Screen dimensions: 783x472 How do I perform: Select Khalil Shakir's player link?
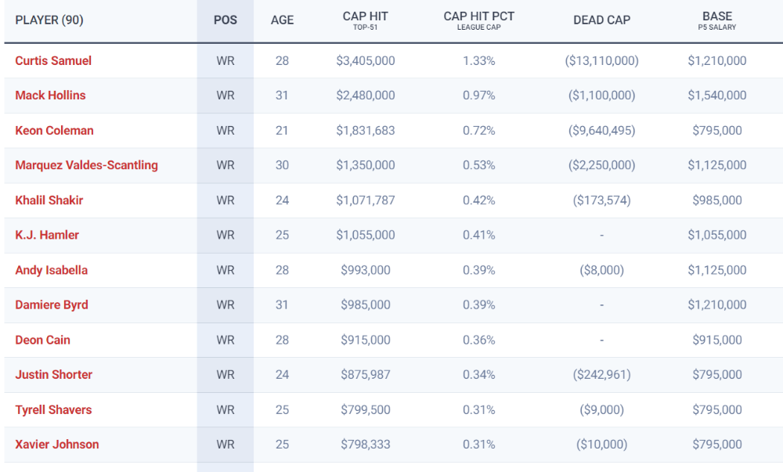coord(49,200)
